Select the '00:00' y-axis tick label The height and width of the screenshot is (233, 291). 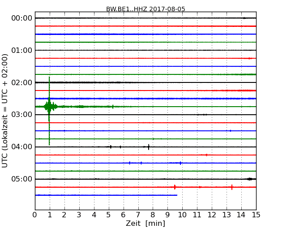[22, 18]
